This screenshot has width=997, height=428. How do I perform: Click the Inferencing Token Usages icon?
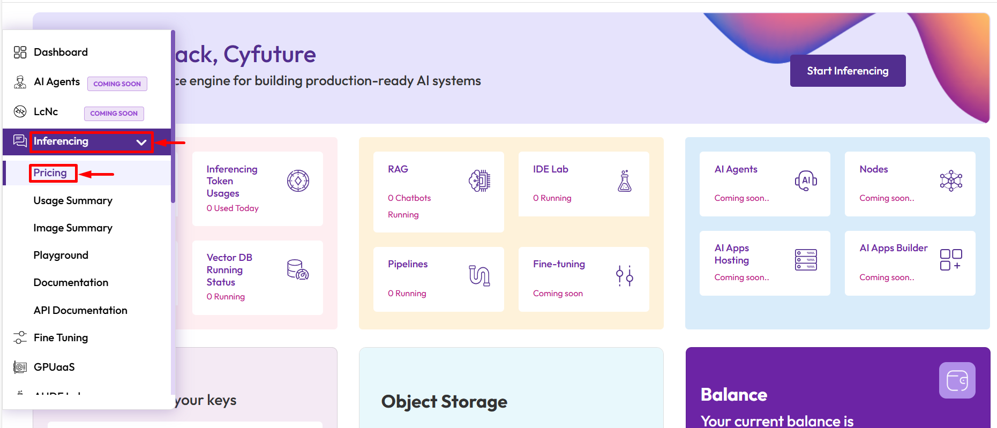click(298, 181)
